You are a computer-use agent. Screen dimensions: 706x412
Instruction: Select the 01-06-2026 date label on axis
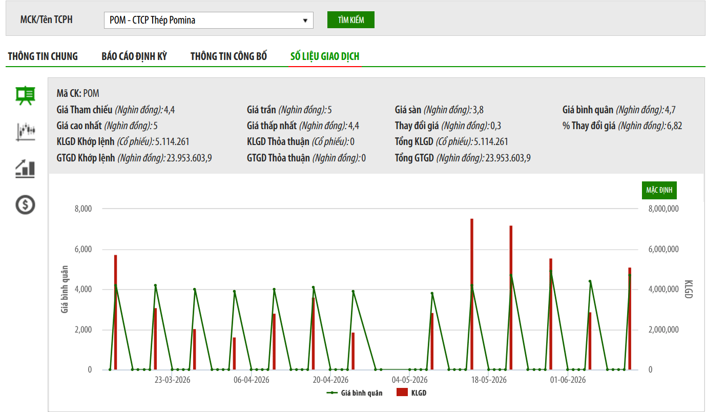pyautogui.click(x=568, y=380)
